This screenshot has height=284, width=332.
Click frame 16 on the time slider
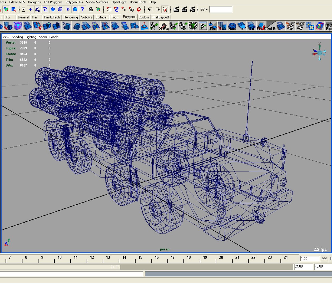point(157,257)
